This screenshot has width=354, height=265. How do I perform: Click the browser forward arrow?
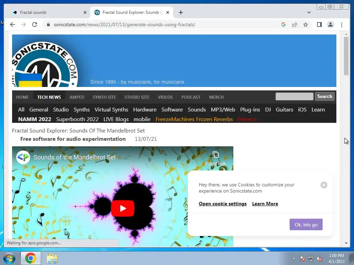click(24, 24)
